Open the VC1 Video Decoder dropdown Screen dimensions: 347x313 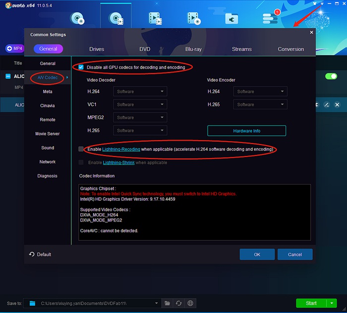140,104
